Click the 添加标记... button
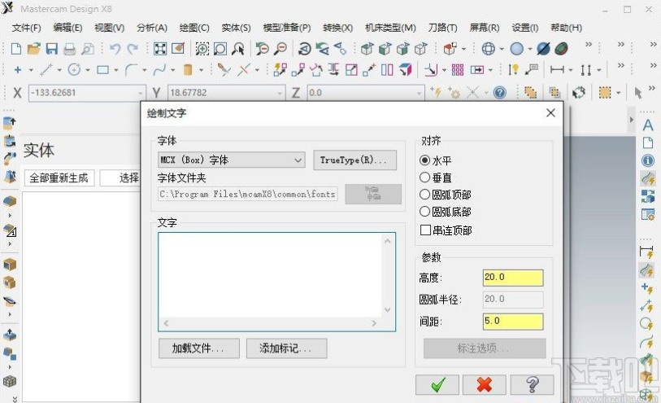 pos(287,348)
